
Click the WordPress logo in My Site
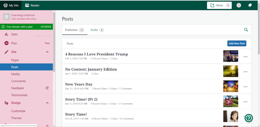tap(5, 5)
